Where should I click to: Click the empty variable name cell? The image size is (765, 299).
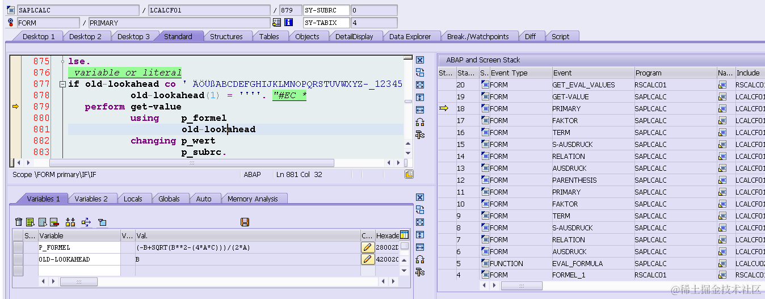coord(79,271)
